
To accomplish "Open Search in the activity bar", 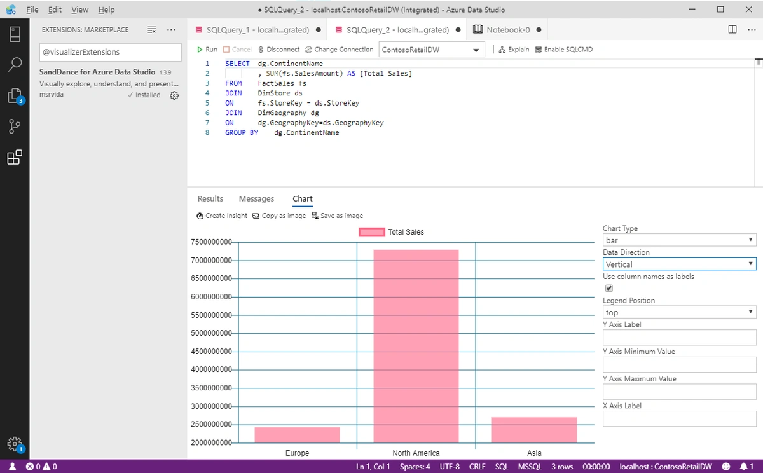I will pos(15,65).
